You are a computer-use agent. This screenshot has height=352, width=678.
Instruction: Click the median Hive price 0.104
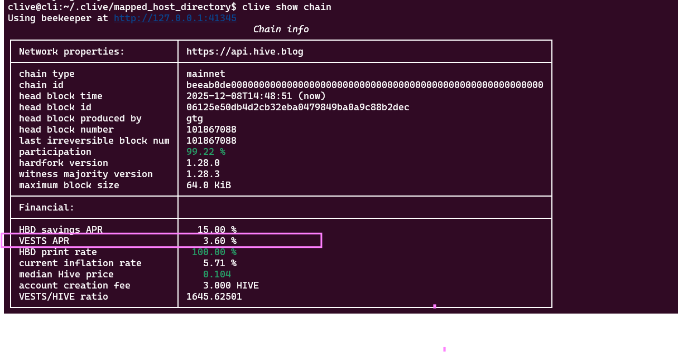pyautogui.click(x=217, y=275)
